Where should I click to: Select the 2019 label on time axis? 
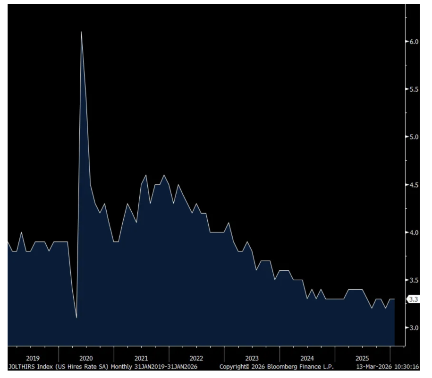click(x=33, y=358)
